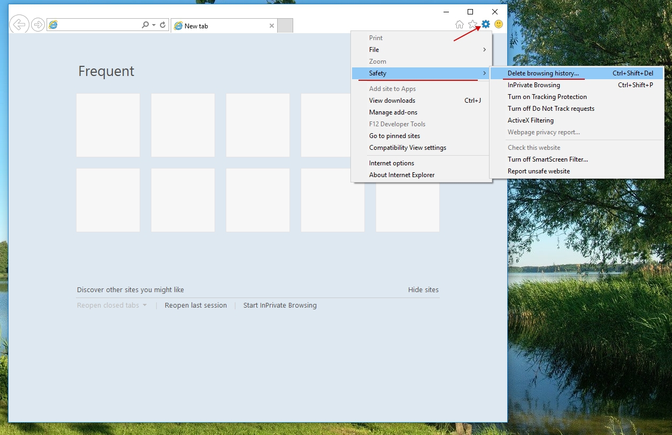
Task: Toggle Turn on Tracking Protection
Action: [x=547, y=97]
